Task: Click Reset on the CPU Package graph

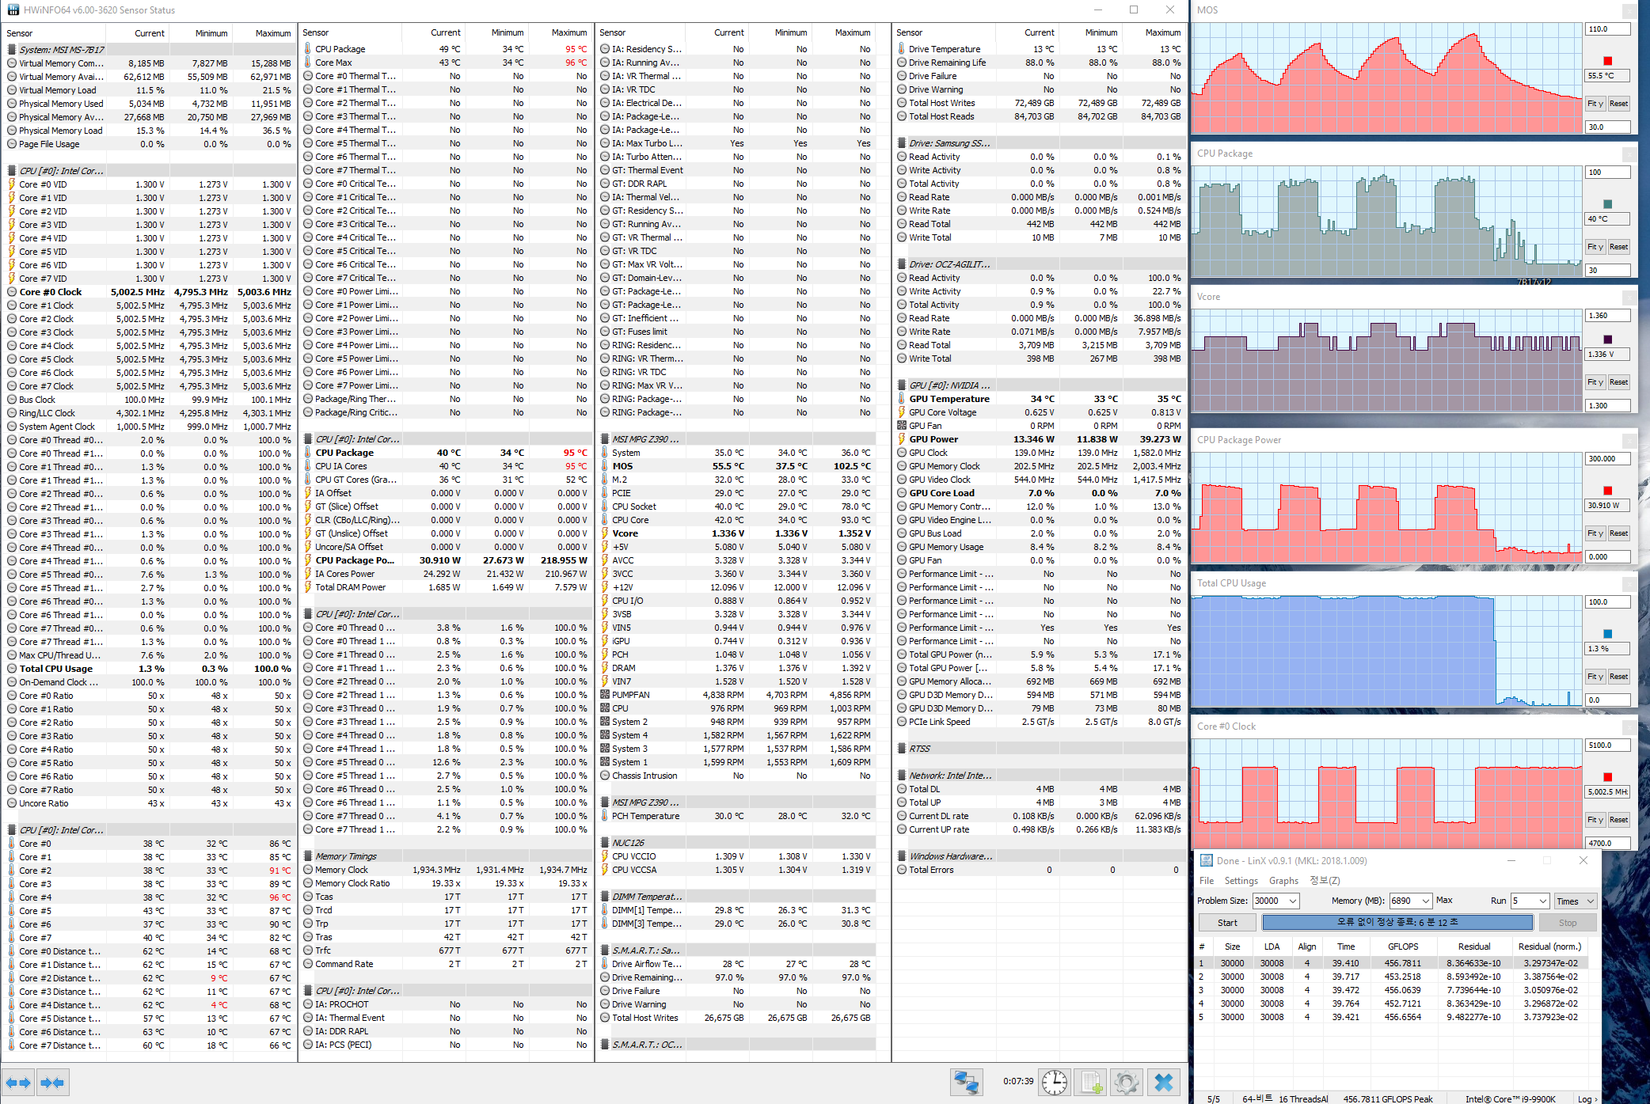Action: tap(1618, 247)
